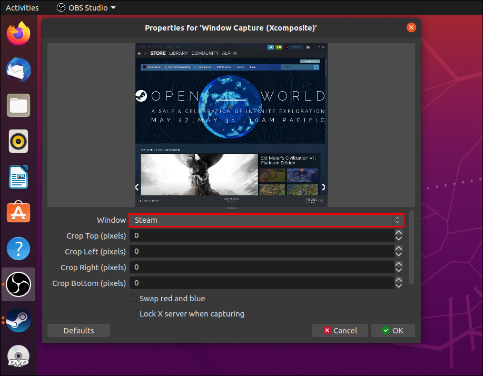
Task: Switch to Steam via dock icon
Action: 19,320
